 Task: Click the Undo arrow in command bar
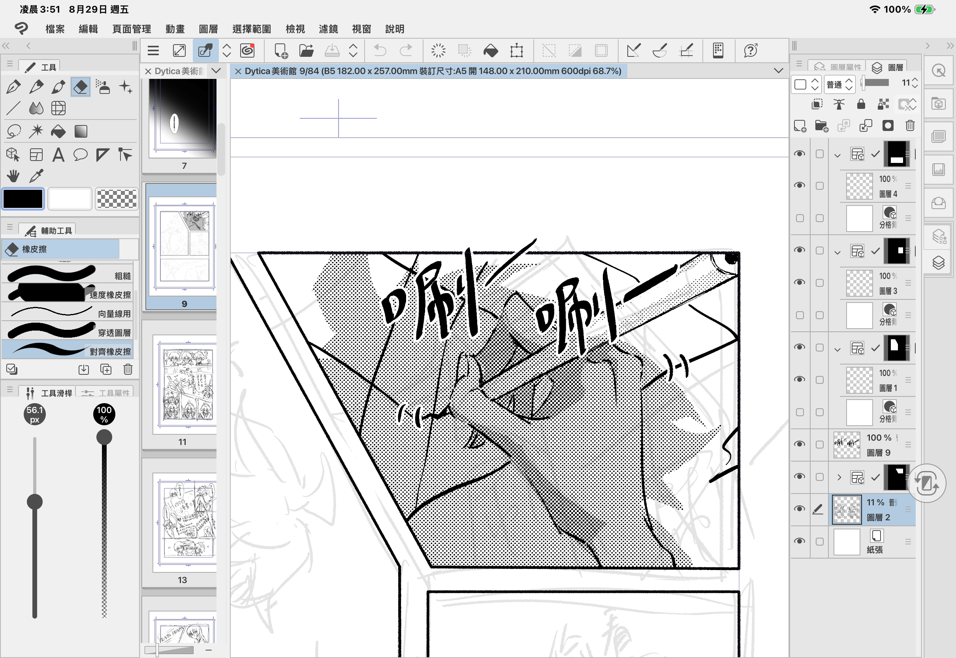[380, 51]
